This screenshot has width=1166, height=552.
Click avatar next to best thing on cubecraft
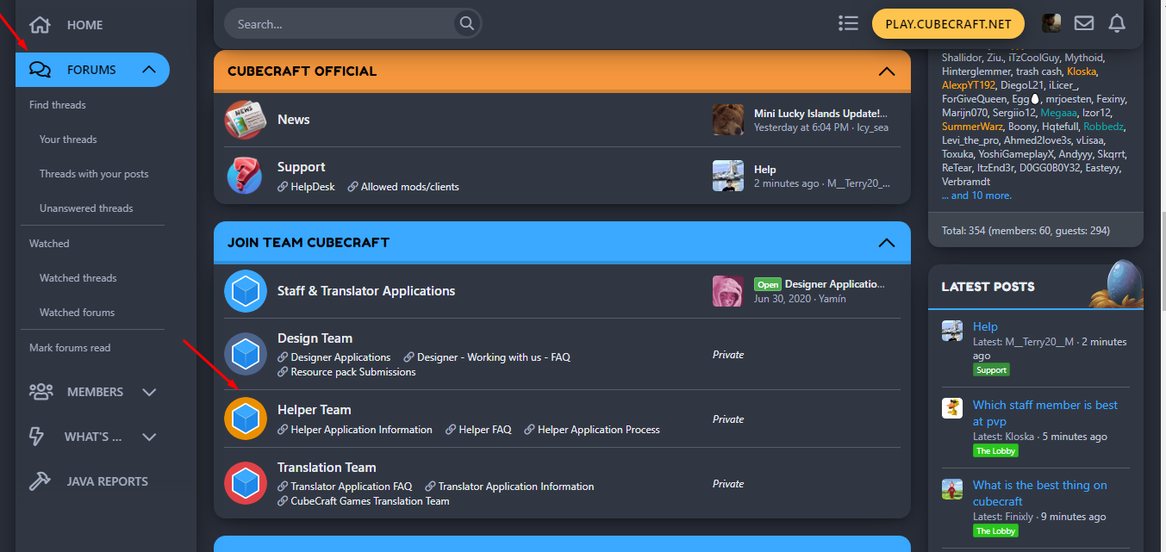[x=952, y=489]
